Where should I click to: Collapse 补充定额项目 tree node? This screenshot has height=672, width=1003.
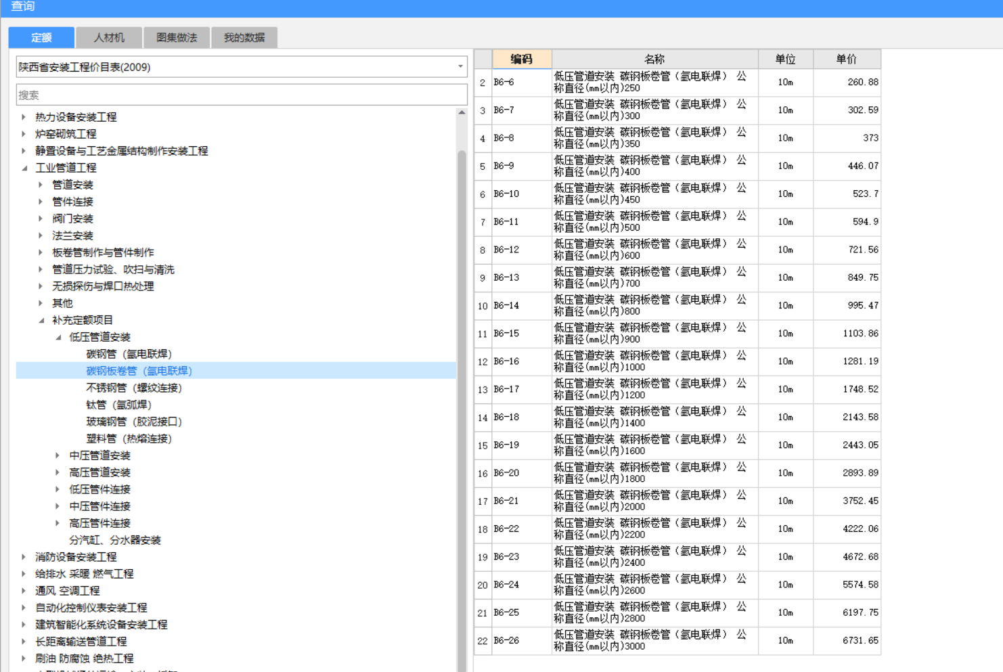coord(41,320)
